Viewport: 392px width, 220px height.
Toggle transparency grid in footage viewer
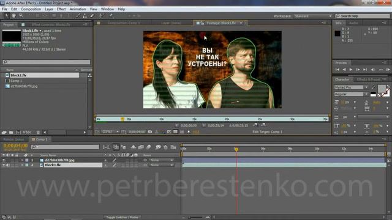[x=176, y=132]
